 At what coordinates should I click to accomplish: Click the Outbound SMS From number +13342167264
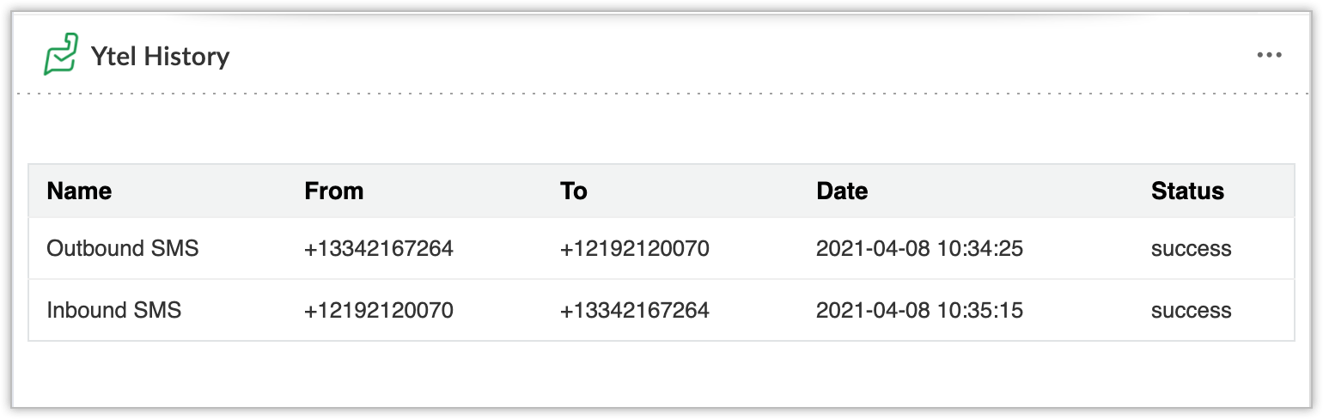point(379,248)
